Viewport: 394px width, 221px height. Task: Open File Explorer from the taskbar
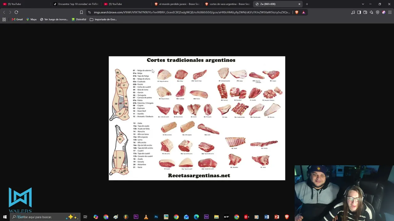point(216,217)
